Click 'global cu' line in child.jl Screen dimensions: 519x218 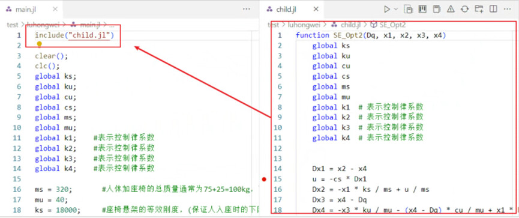pos(331,66)
